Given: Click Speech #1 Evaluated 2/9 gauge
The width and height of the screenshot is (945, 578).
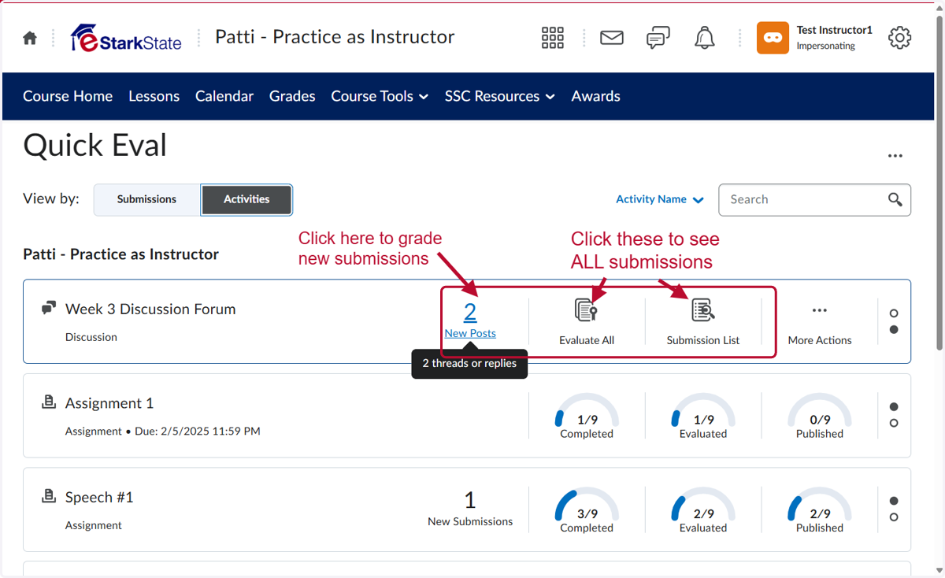Looking at the screenshot, I should (x=703, y=511).
